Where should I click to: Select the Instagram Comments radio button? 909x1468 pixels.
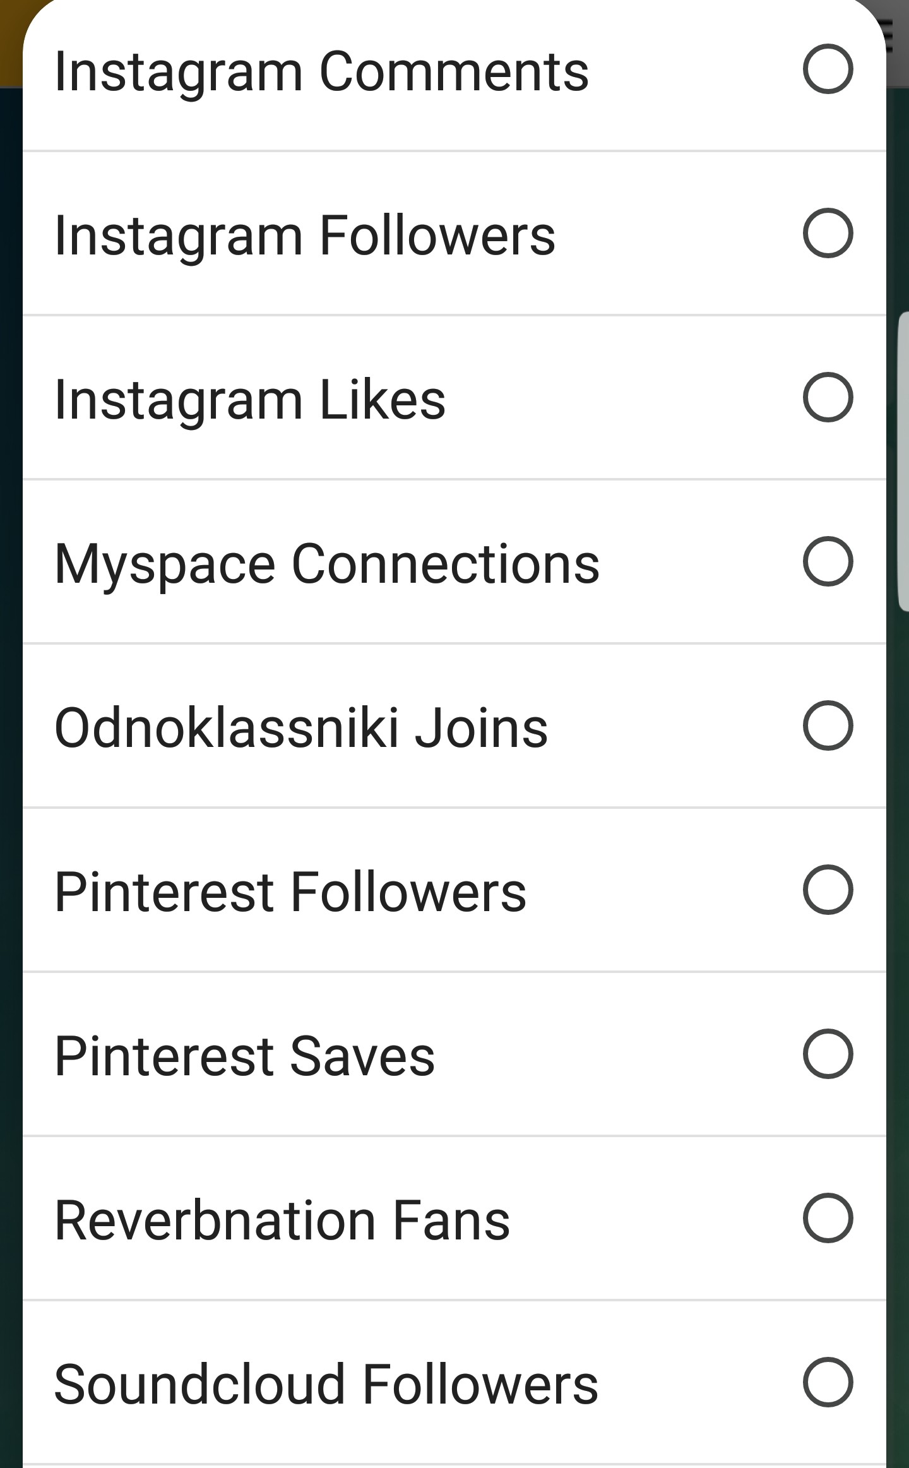(x=828, y=69)
